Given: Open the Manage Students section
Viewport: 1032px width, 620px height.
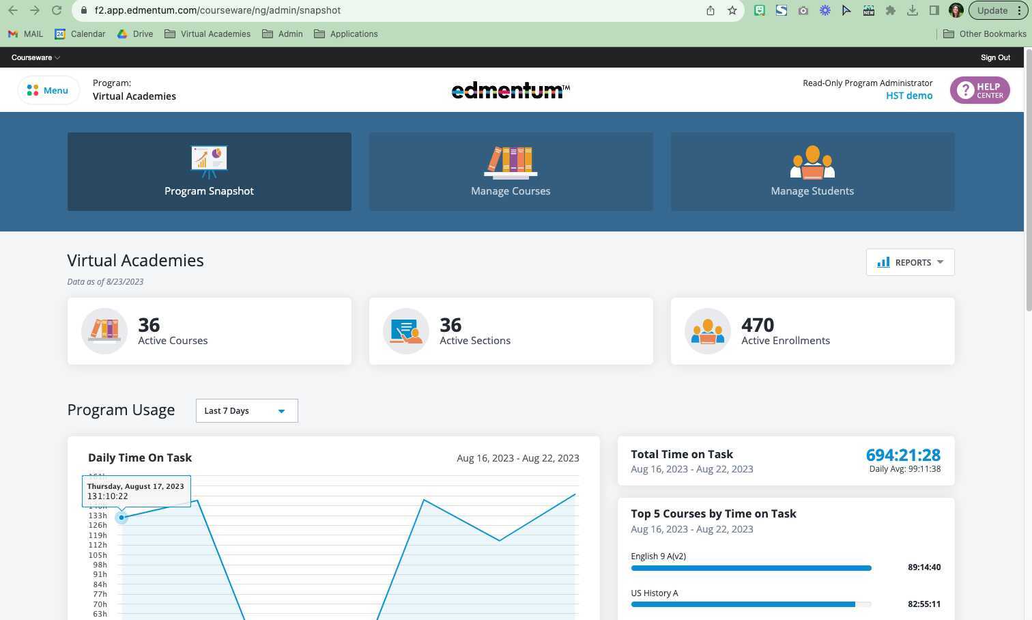Looking at the screenshot, I should coord(812,171).
